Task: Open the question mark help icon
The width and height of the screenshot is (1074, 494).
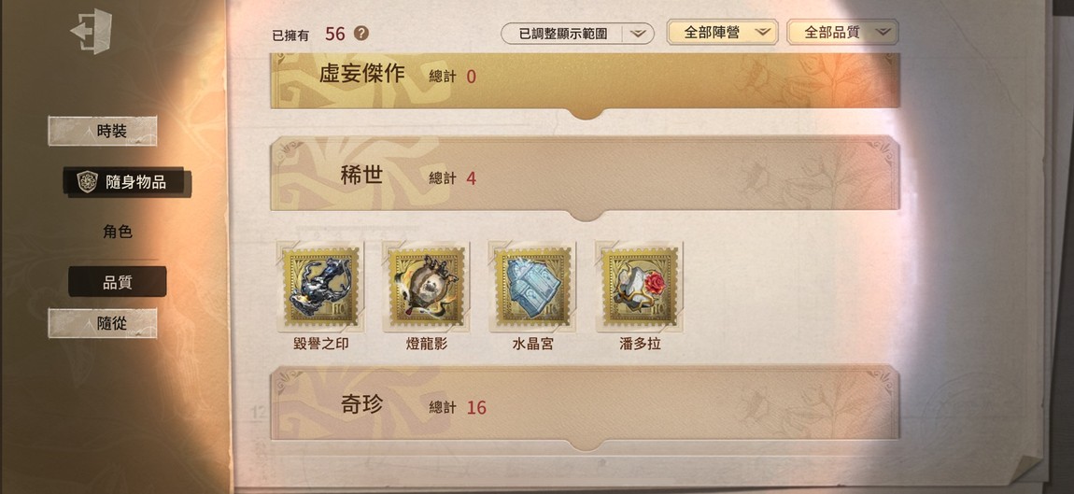Action: pos(361,33)
